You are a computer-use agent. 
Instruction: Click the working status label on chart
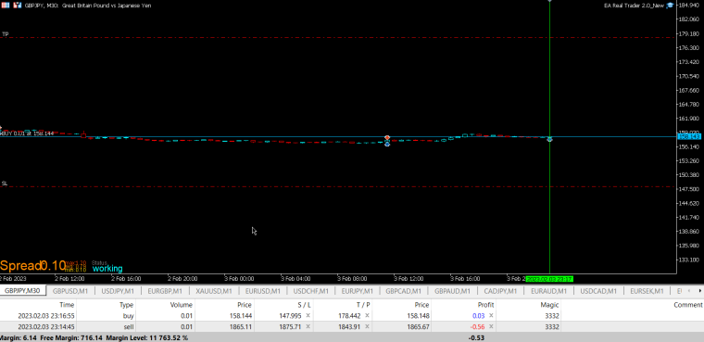coord(107,269)
